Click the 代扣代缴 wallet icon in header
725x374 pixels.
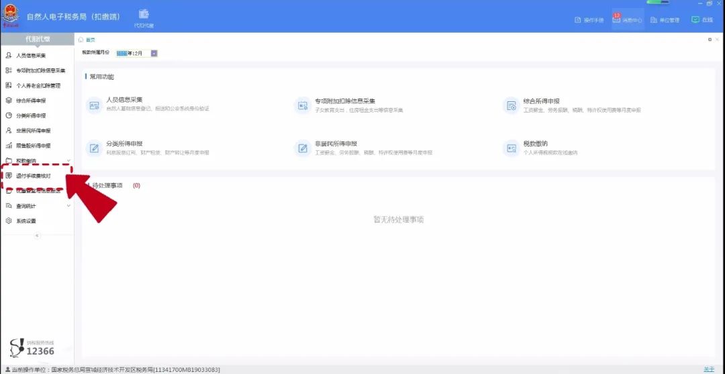point(144,15)
